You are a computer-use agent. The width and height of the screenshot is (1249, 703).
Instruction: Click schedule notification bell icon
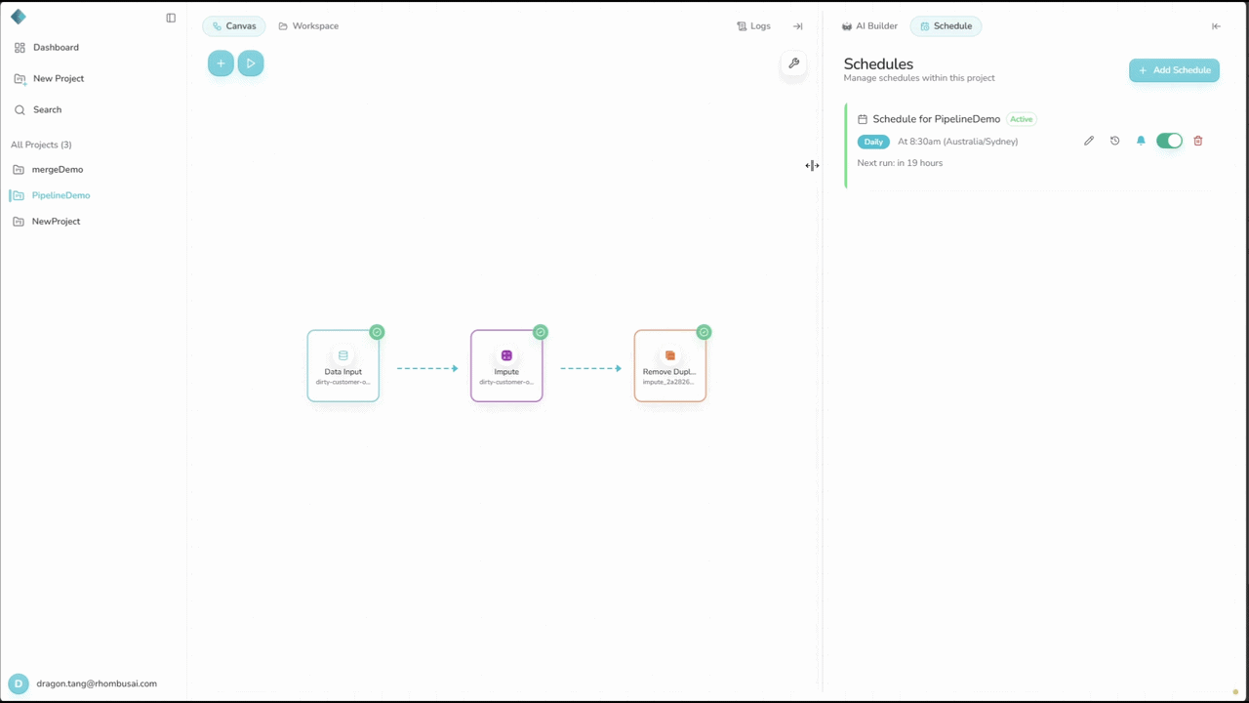click(1141, 141)
